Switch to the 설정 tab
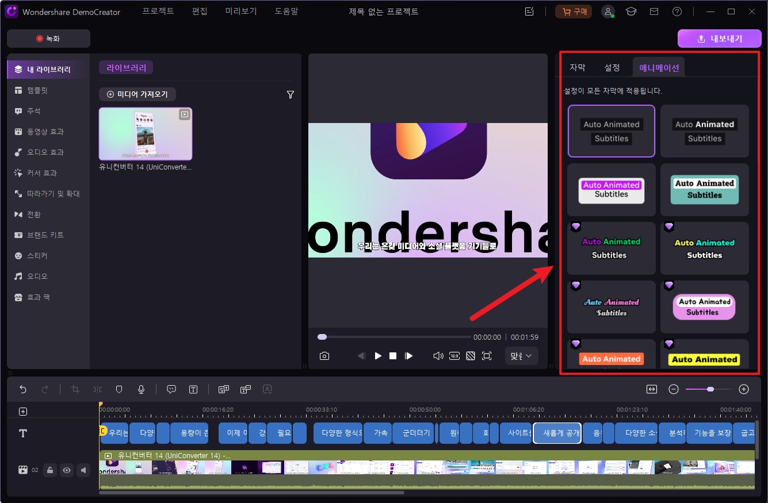 [x=612, y=67]
